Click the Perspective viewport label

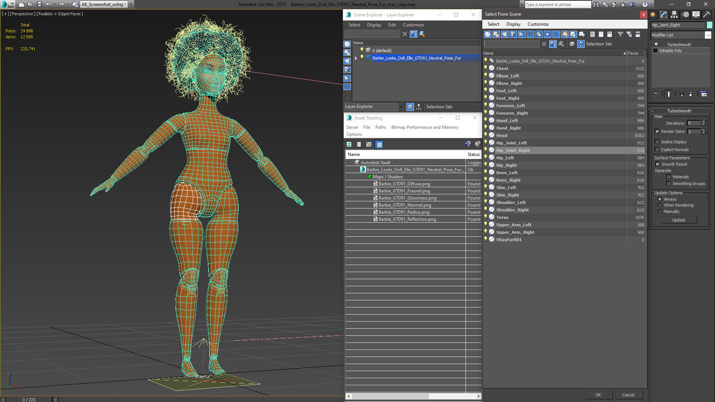pos(23,14)
